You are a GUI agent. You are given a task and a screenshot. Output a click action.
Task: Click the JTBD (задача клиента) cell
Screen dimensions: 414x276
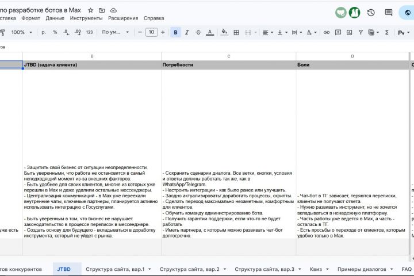(x=92, y=65)
